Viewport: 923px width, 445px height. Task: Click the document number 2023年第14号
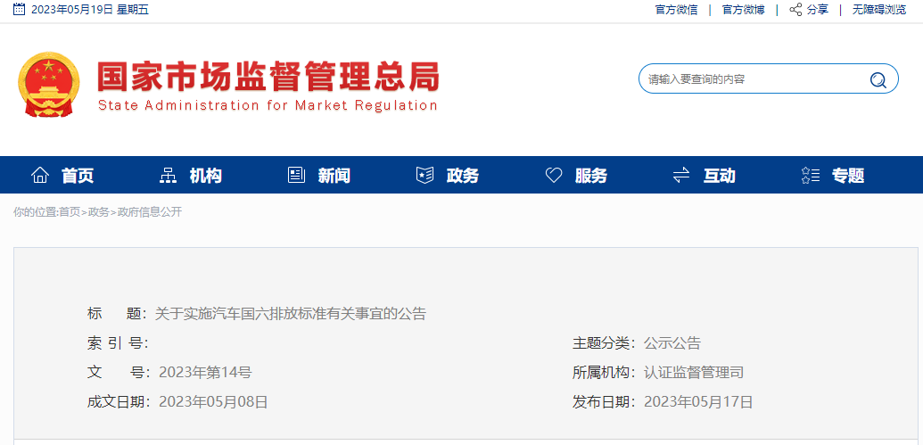click(x=205, y=373)
